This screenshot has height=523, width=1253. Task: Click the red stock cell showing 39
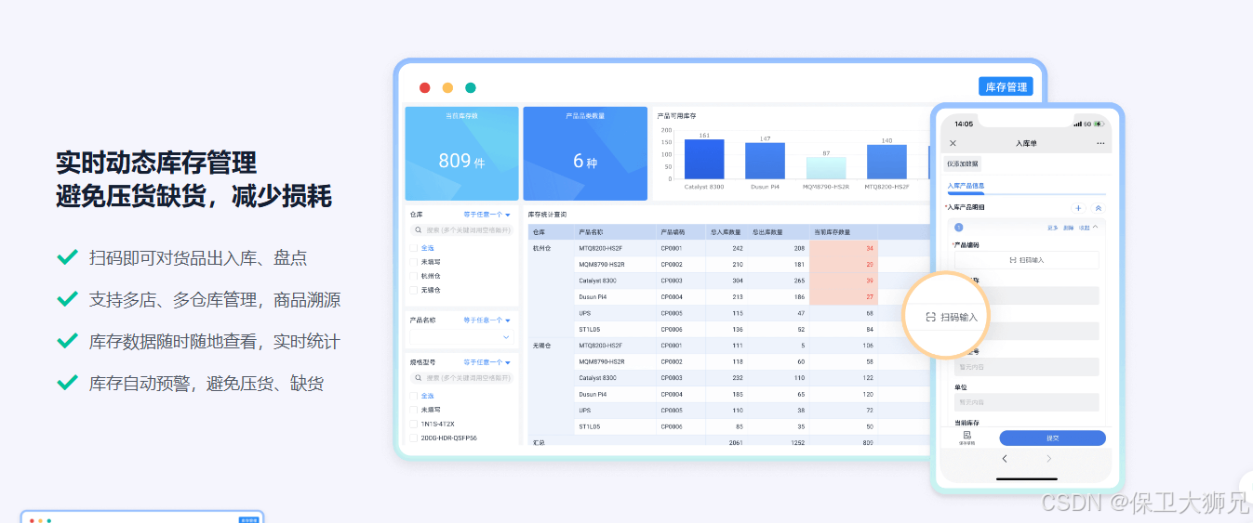[843, 281]
